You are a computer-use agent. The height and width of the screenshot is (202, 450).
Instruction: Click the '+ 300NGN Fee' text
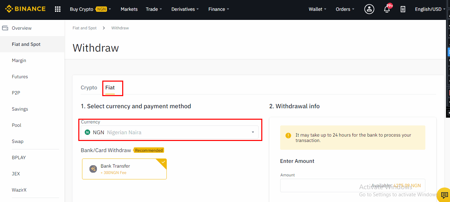point(113,173)
